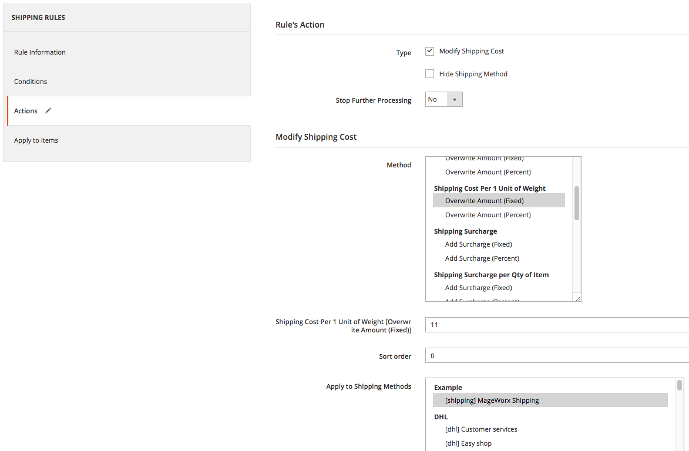Screen dimensions: 689x451
Task: Enable the Hide Shipping Method checkbox
Action: [x=429, y=74]
